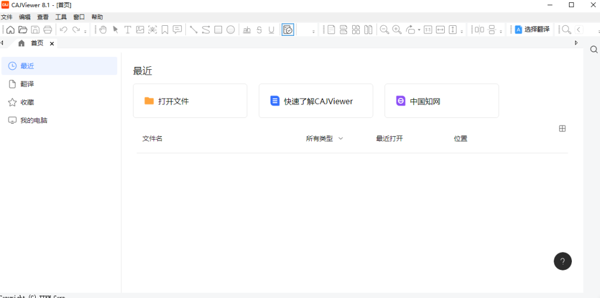Toggle the grid view layout icon
Viewport: 600px width, 298px height.
(562, 128)
